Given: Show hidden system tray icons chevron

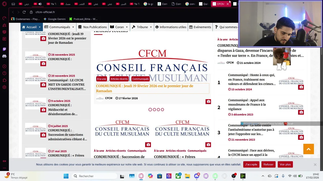Looking at the screenshot, I should 263,176.
